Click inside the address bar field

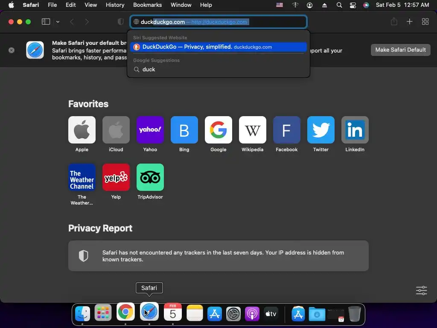(218, 22)
